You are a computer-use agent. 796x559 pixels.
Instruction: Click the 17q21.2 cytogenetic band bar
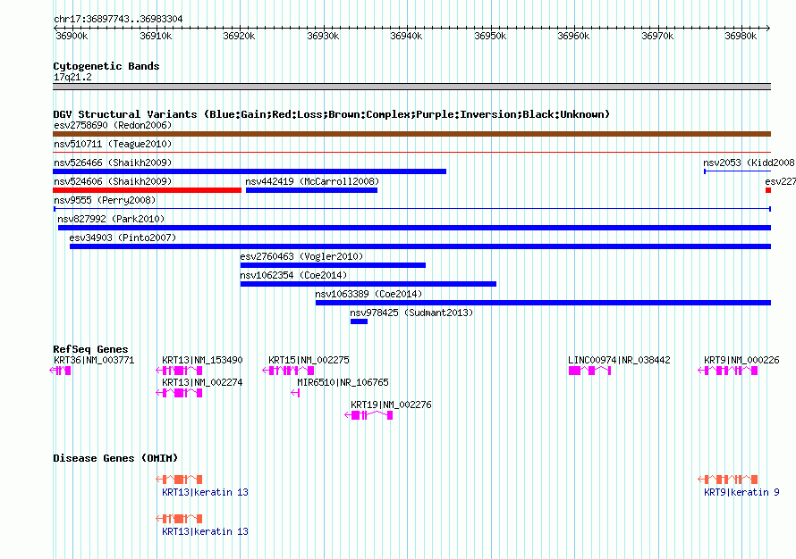(x=411, y=87)
